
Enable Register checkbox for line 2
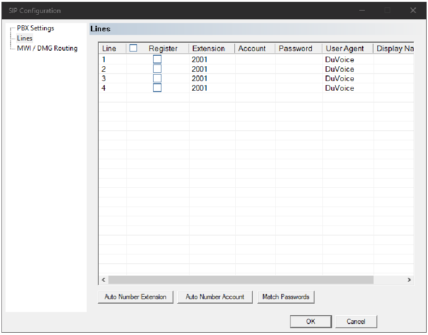point(157,69)
